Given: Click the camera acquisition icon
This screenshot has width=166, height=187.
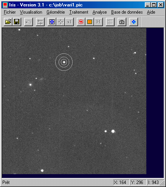Looking at the screenshot, I should [122, 22].
